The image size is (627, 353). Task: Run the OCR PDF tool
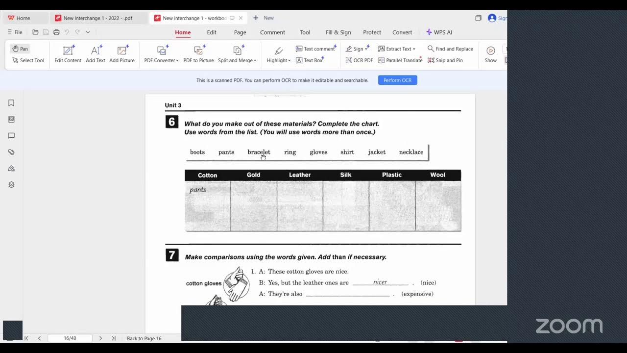click(359, 60)
